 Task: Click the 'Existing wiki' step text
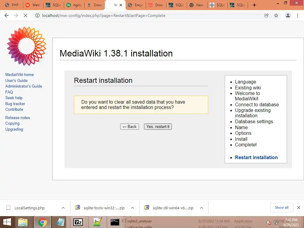coord(248,88)
